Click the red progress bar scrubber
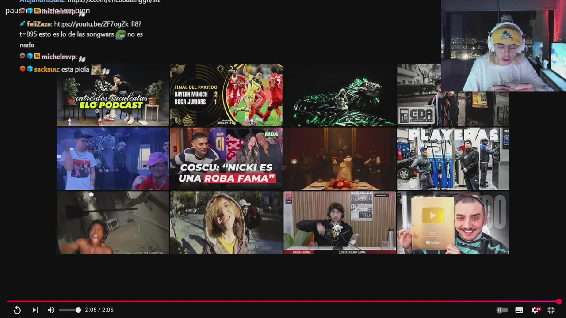 tap(559, 302)
